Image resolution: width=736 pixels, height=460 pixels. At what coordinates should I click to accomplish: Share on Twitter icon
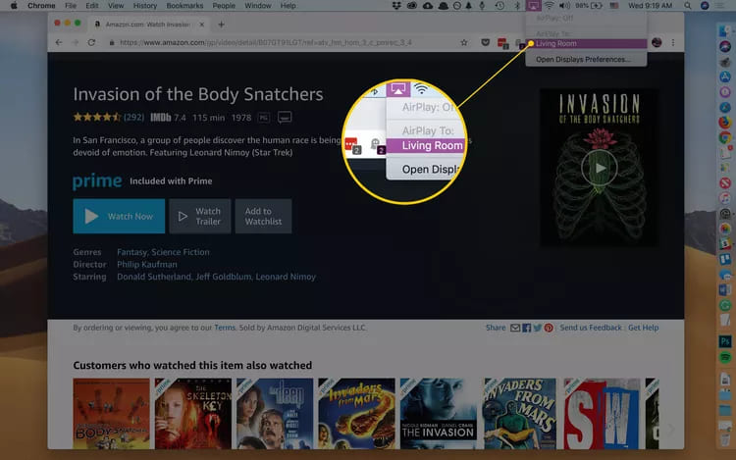pos(538,328)
